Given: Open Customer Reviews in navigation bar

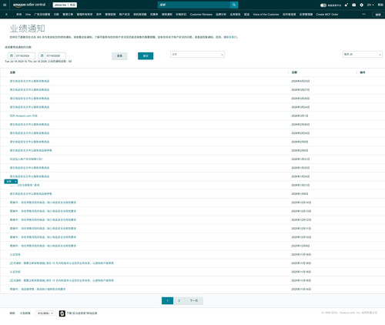Looking at the screenshot, I should pyautogui.click(x=201, y=15).
